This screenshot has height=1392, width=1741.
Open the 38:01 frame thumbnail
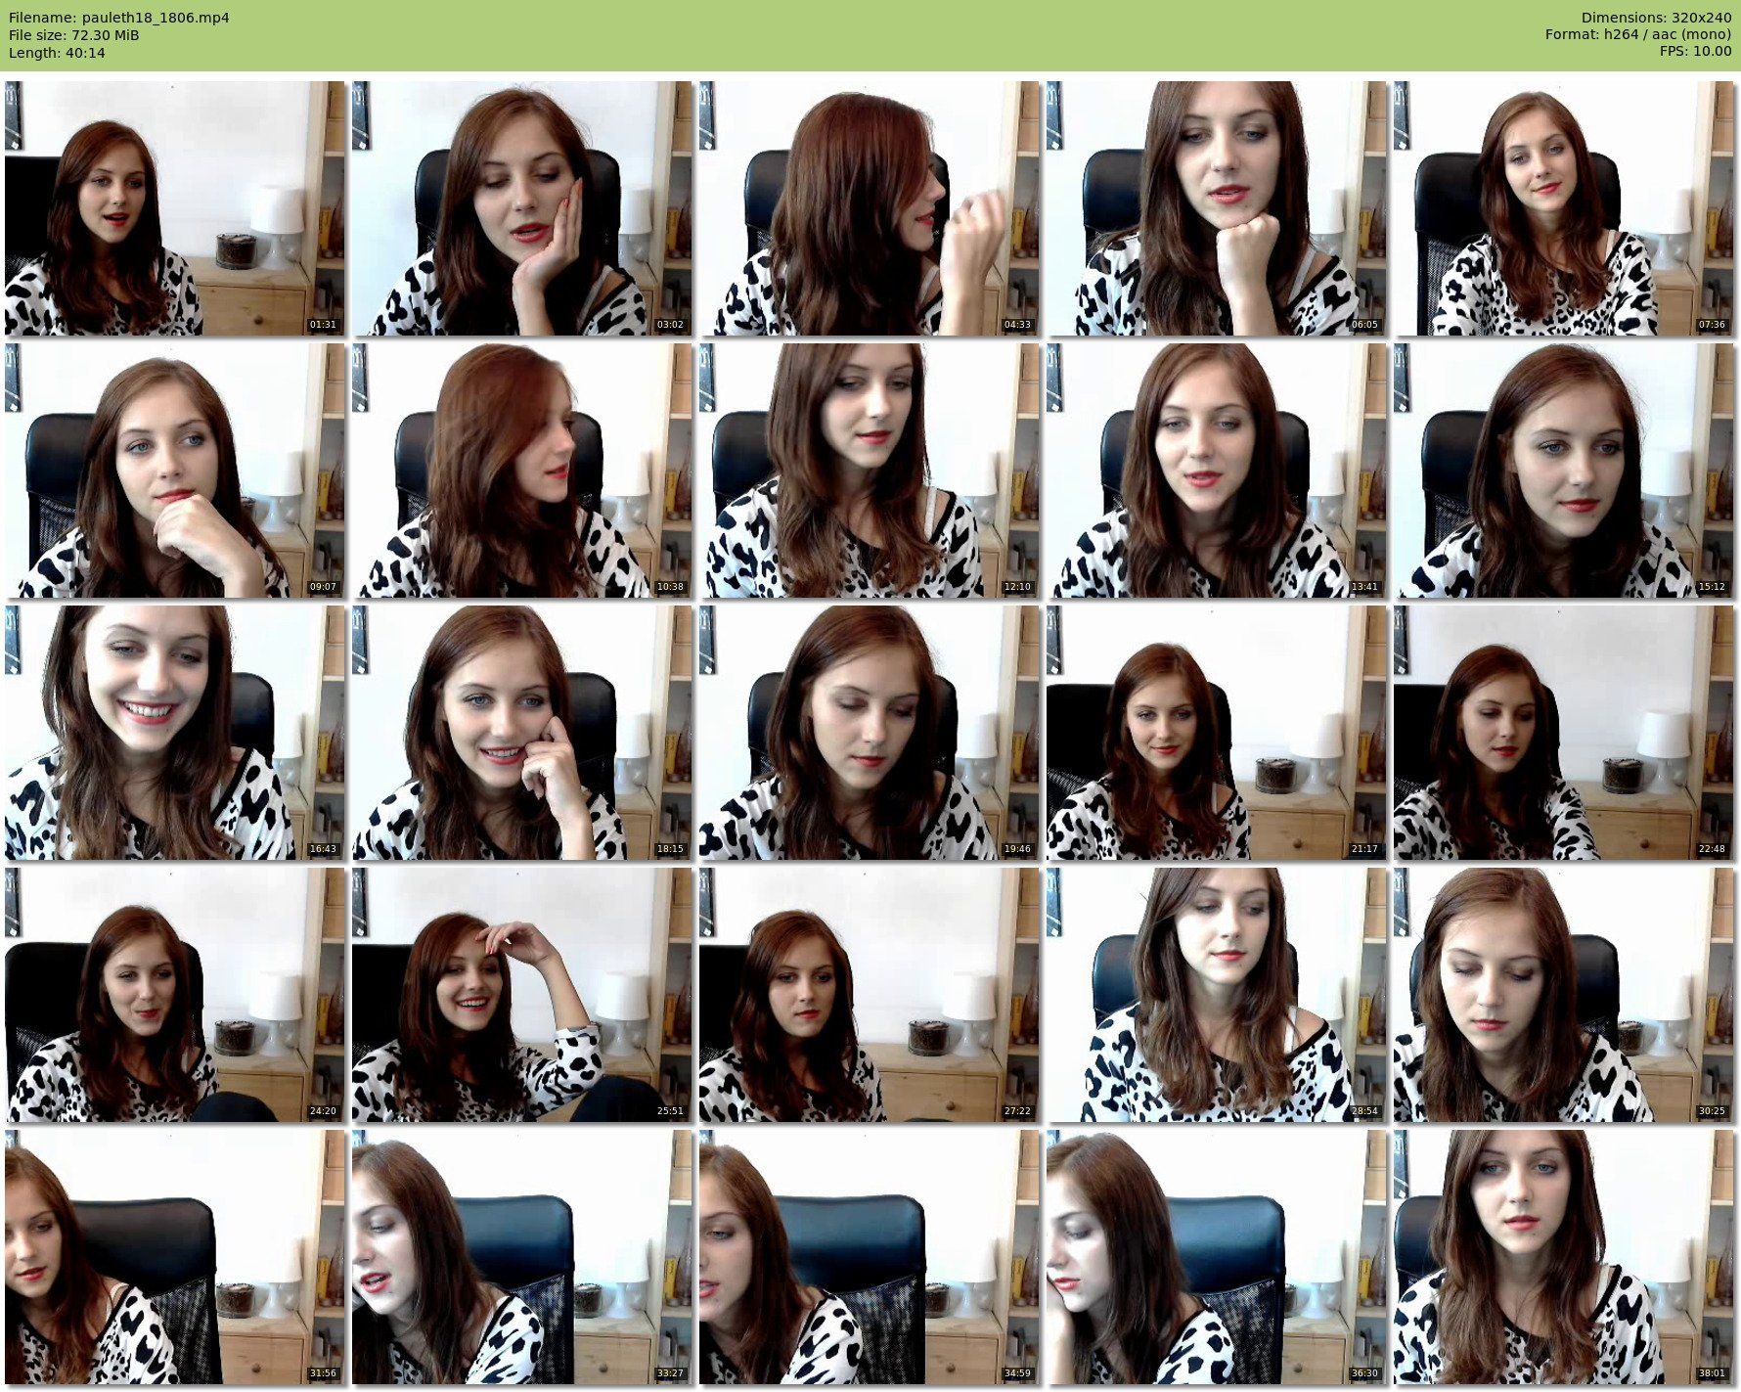(x=1564, y=1257)
